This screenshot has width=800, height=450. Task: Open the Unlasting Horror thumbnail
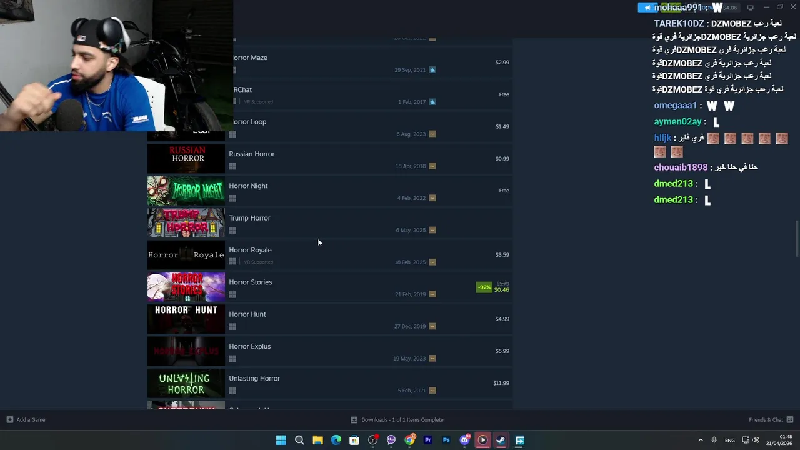(x=186, y=383)
